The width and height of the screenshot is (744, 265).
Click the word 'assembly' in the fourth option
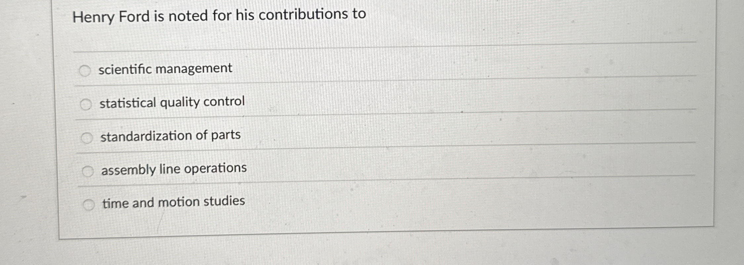tap(129, 170)
